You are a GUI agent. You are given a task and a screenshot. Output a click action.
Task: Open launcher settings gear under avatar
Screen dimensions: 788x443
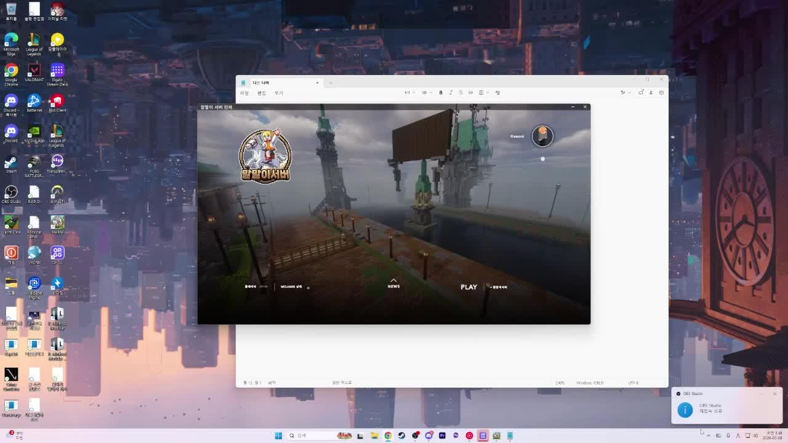(x=542, y=159)
